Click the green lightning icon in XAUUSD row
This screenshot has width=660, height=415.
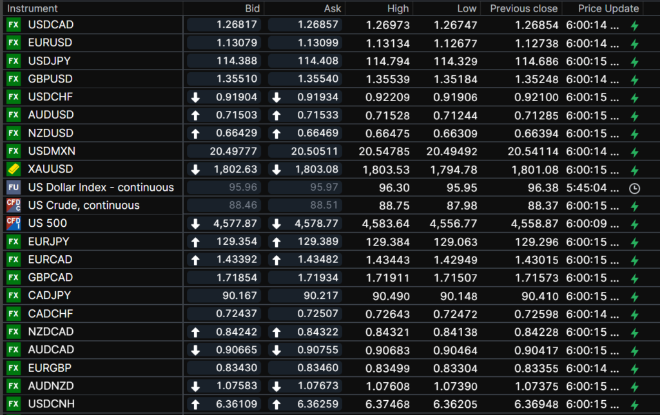(x=634, y=170)
